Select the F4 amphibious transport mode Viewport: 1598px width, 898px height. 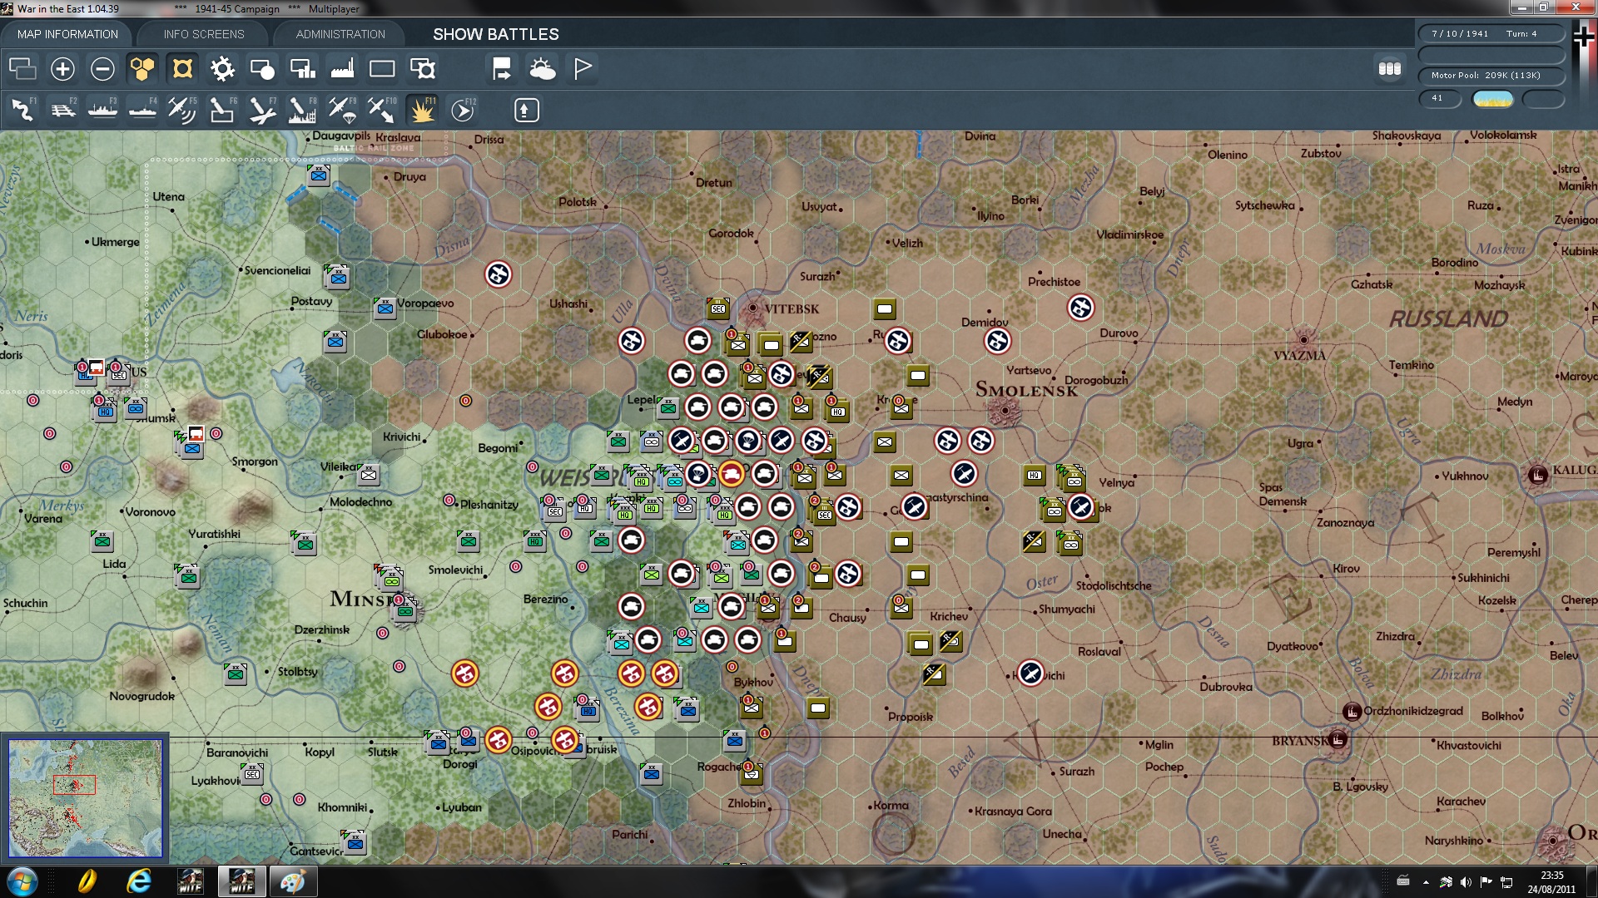tap(142, 110)
